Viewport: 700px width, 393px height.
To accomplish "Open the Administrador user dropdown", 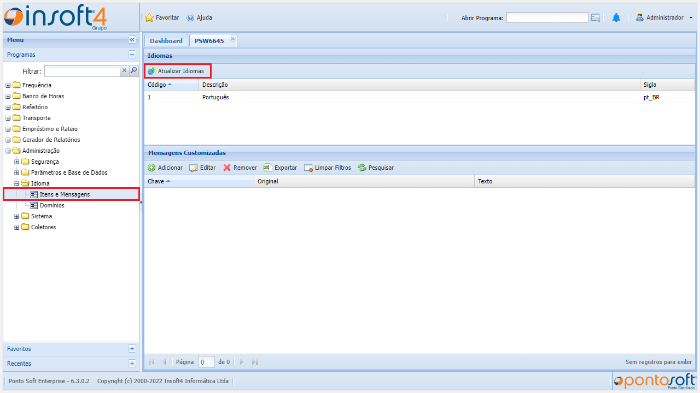I will point(664,18).
